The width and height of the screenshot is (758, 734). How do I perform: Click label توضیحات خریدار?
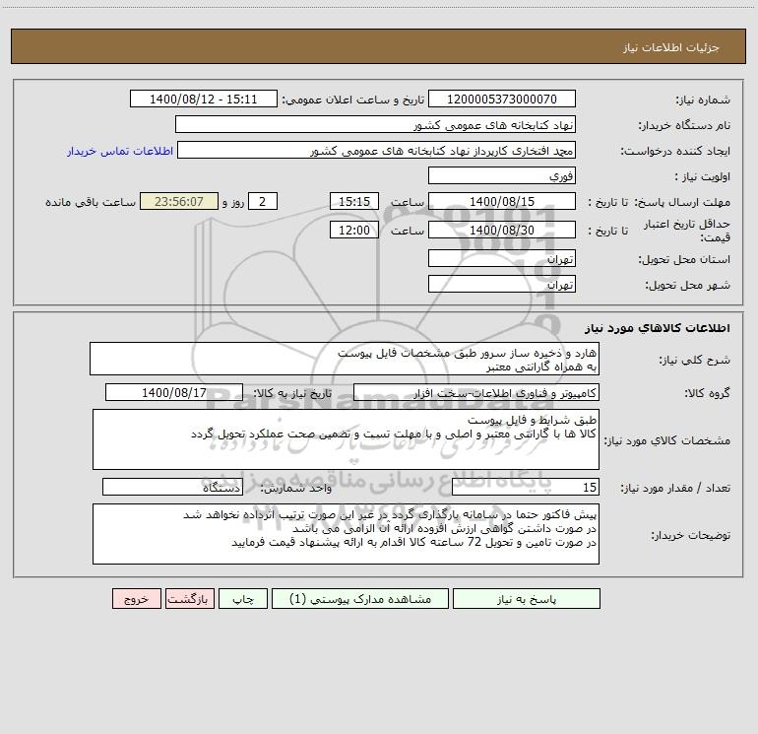(690, 535)
